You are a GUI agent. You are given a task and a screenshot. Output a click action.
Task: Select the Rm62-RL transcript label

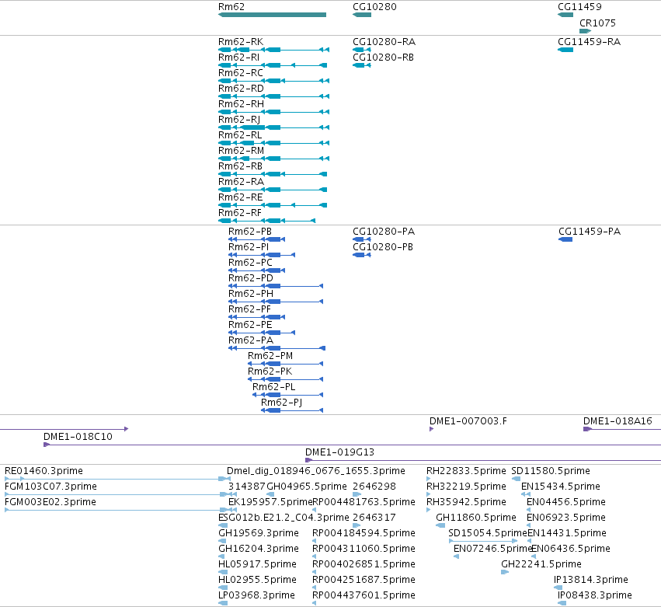point(240,135)
